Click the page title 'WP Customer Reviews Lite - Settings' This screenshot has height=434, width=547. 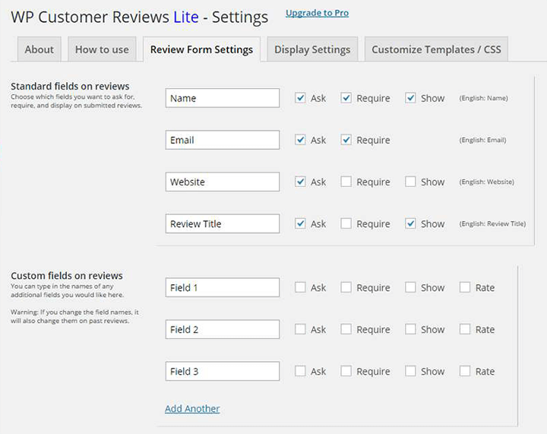point(140,17)
